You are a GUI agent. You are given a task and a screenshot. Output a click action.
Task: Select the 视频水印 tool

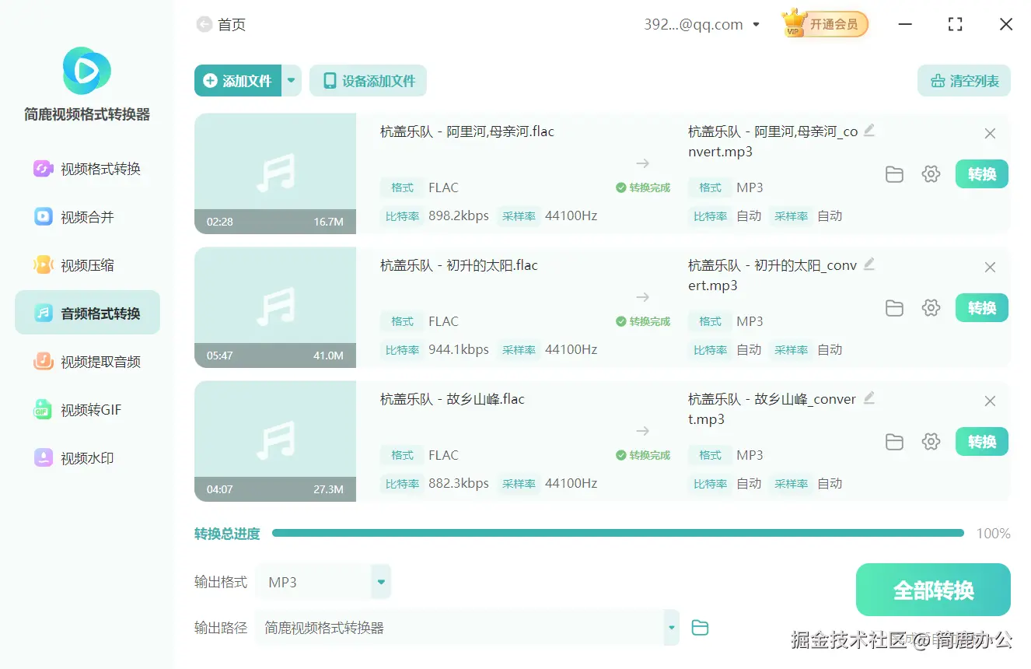point(86,457)
